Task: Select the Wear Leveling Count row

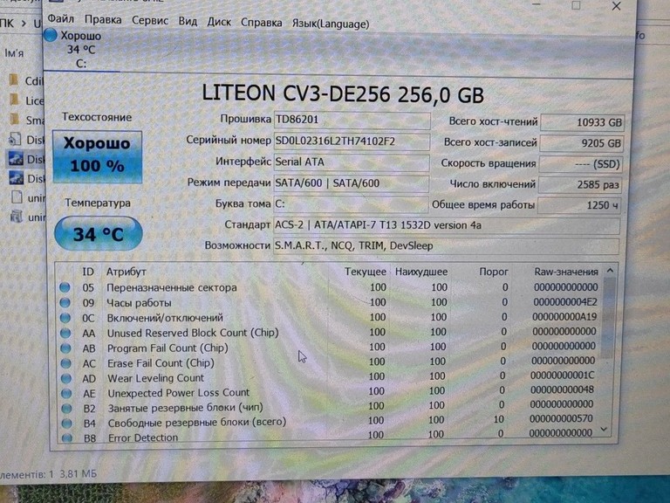Action: 329,377
